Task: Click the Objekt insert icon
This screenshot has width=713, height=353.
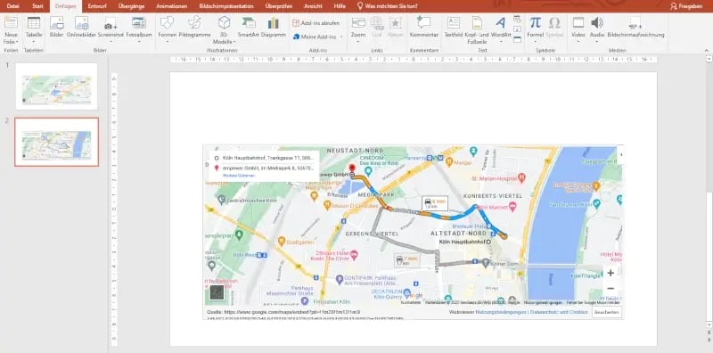Action: (x=517, y=39)
